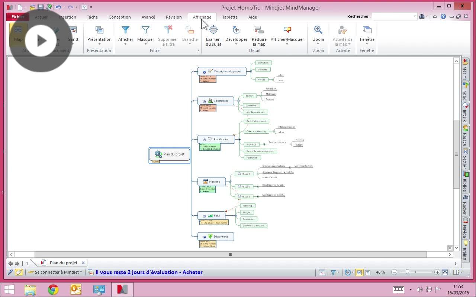
Task: Open the Filtre group dialog launcher
Action: [198, 50]
